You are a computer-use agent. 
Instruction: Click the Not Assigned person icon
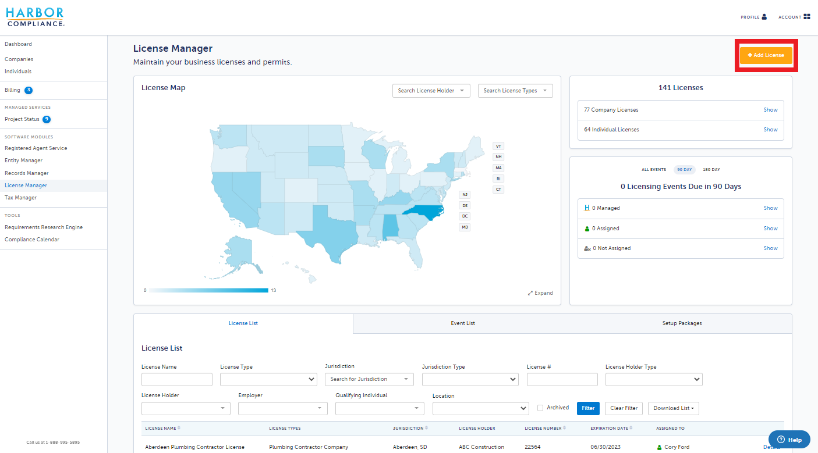[587, 248]
